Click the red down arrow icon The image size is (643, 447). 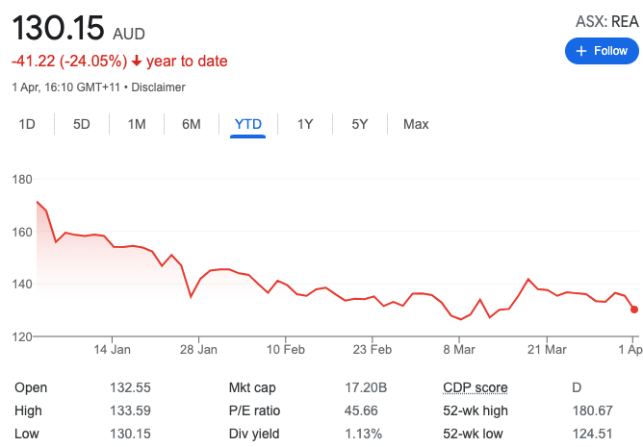137,62
